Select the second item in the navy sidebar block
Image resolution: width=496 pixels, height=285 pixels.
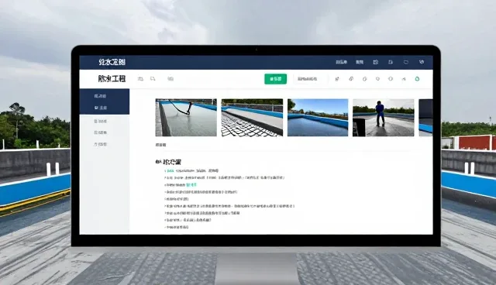click(x=100, y=108)
